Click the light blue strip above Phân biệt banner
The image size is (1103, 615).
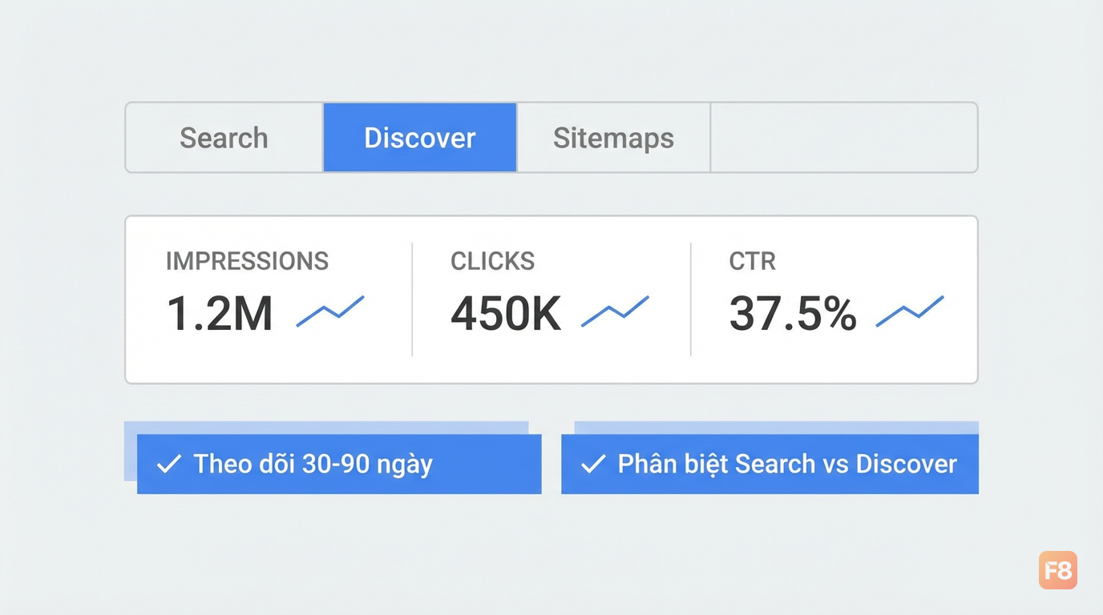point(777,428)
